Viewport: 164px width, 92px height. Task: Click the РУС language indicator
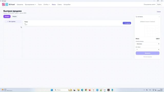[150, 90]
